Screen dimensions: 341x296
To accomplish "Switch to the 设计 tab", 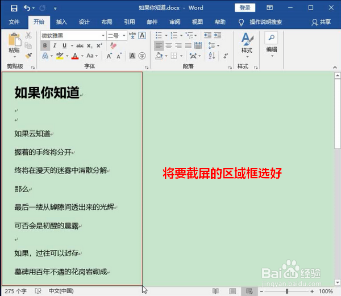I will point(84,22).
